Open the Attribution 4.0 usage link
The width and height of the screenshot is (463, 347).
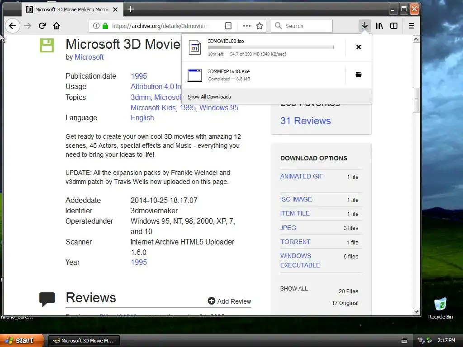[x=156, y=86]
